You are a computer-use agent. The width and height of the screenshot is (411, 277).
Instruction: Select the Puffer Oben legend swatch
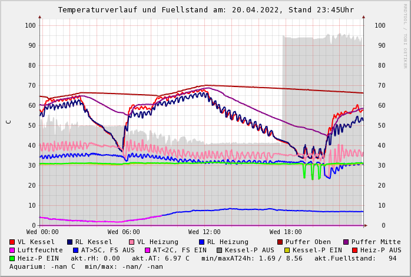pos(280,242)
